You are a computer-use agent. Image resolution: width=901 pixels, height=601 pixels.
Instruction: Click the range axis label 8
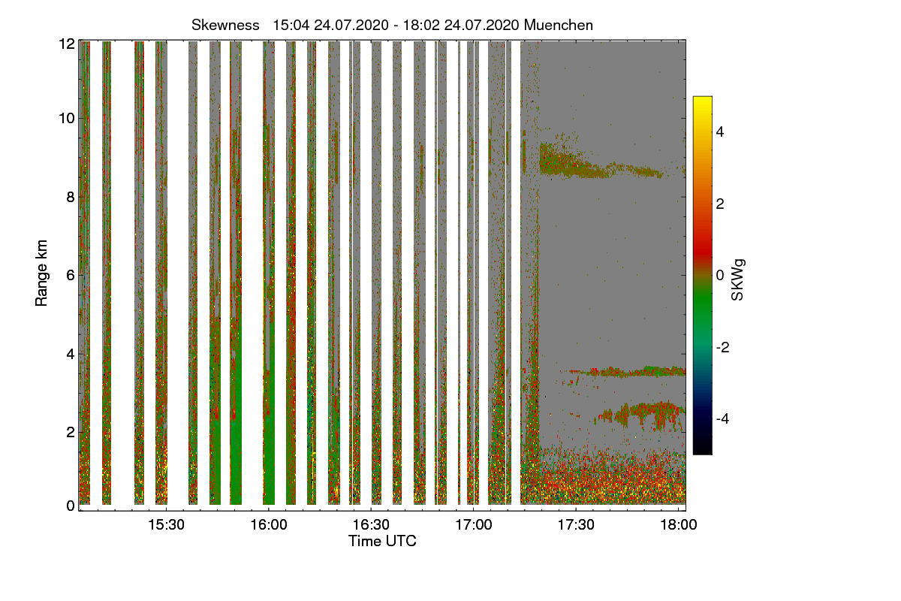tap(71, 197)
